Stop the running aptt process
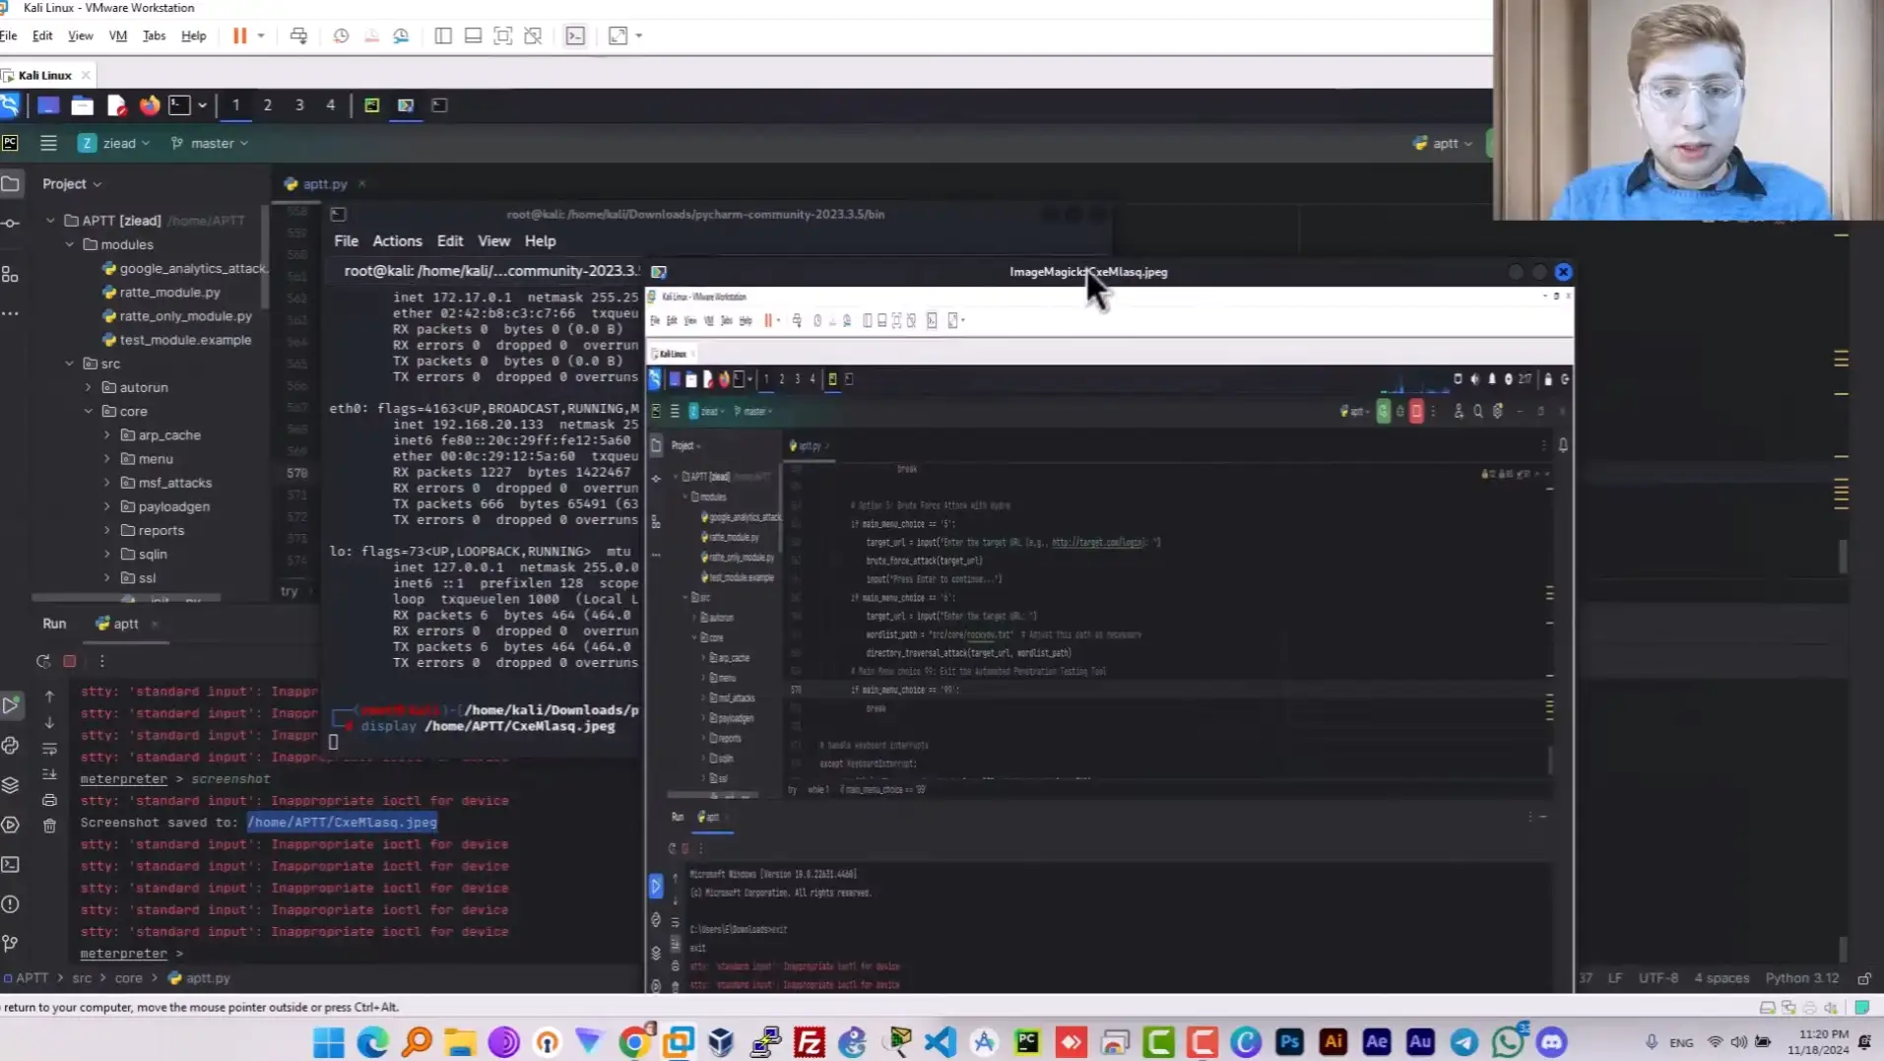1884x1061 pixels. (69, 661)
